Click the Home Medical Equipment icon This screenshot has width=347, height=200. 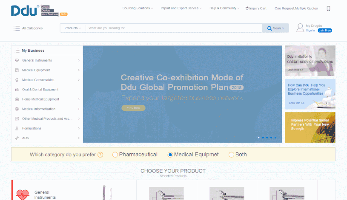tap(17, 99)
